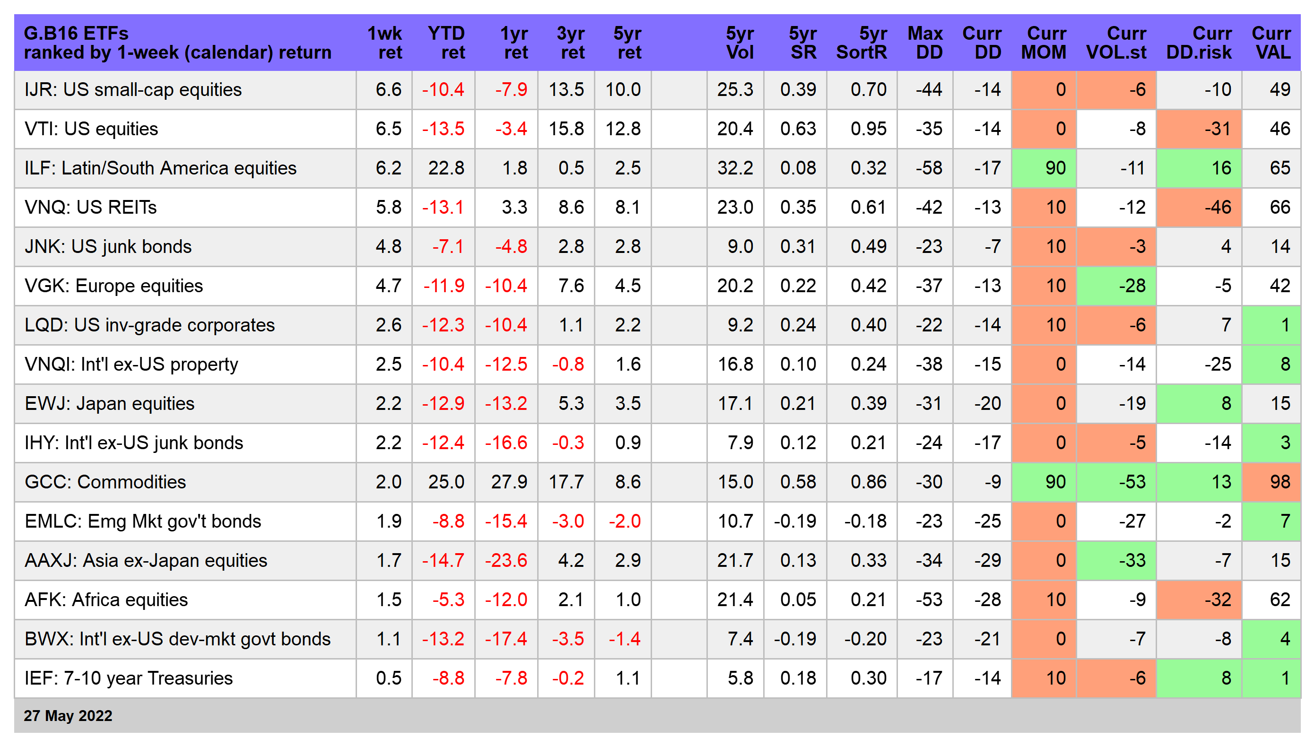Click VTI 5yr SR value 0.63

[798, 129]
